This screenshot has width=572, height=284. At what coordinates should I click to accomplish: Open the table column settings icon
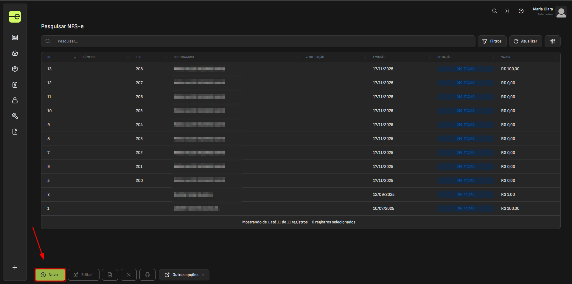point(552,41)
